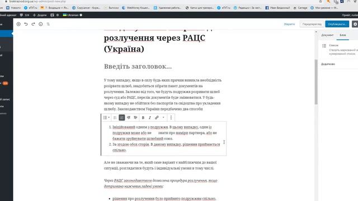This screenshot has height=201, width=358.
Task: Open the content structure info icon
Action: [x=41, y=24]
